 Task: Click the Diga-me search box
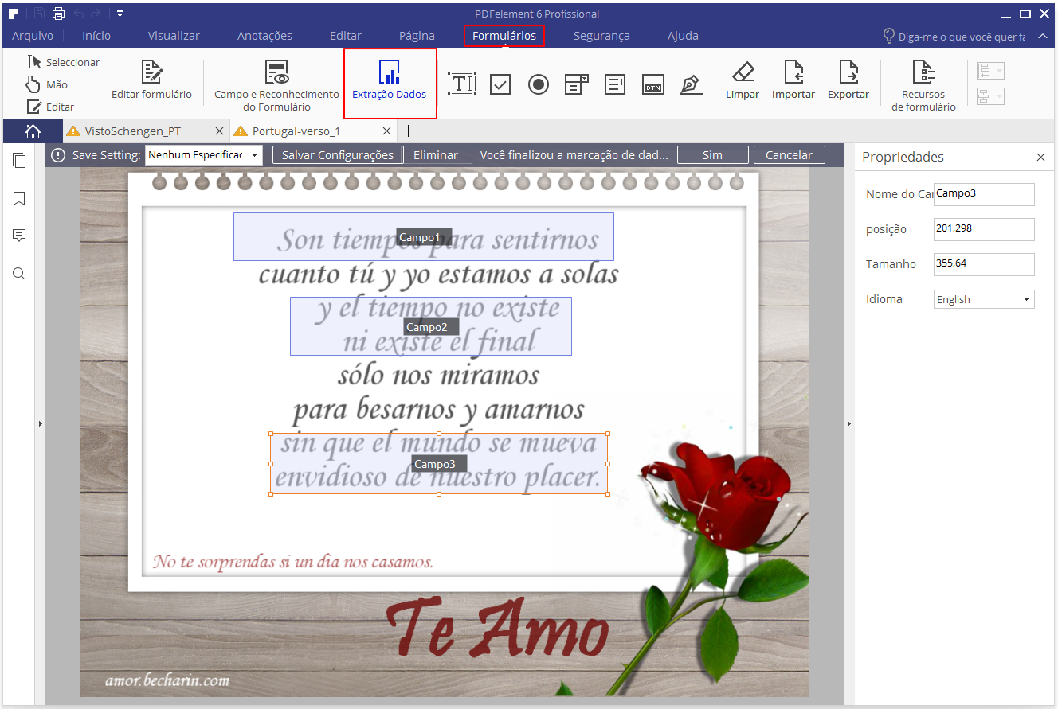tap(954, 36)
